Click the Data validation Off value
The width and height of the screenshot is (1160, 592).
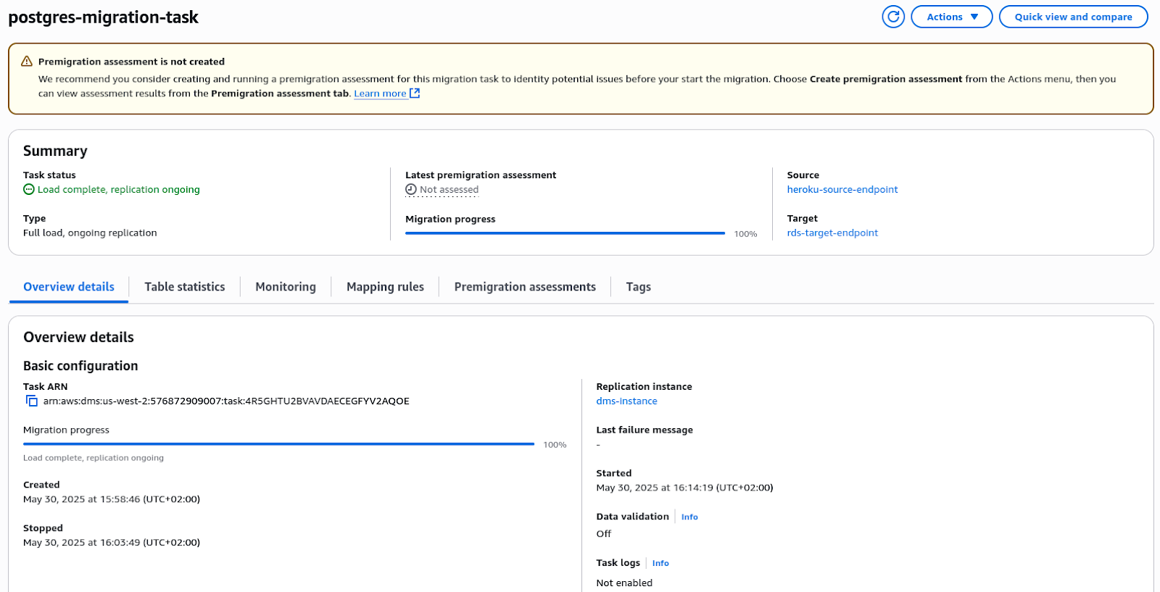[604, 534]
